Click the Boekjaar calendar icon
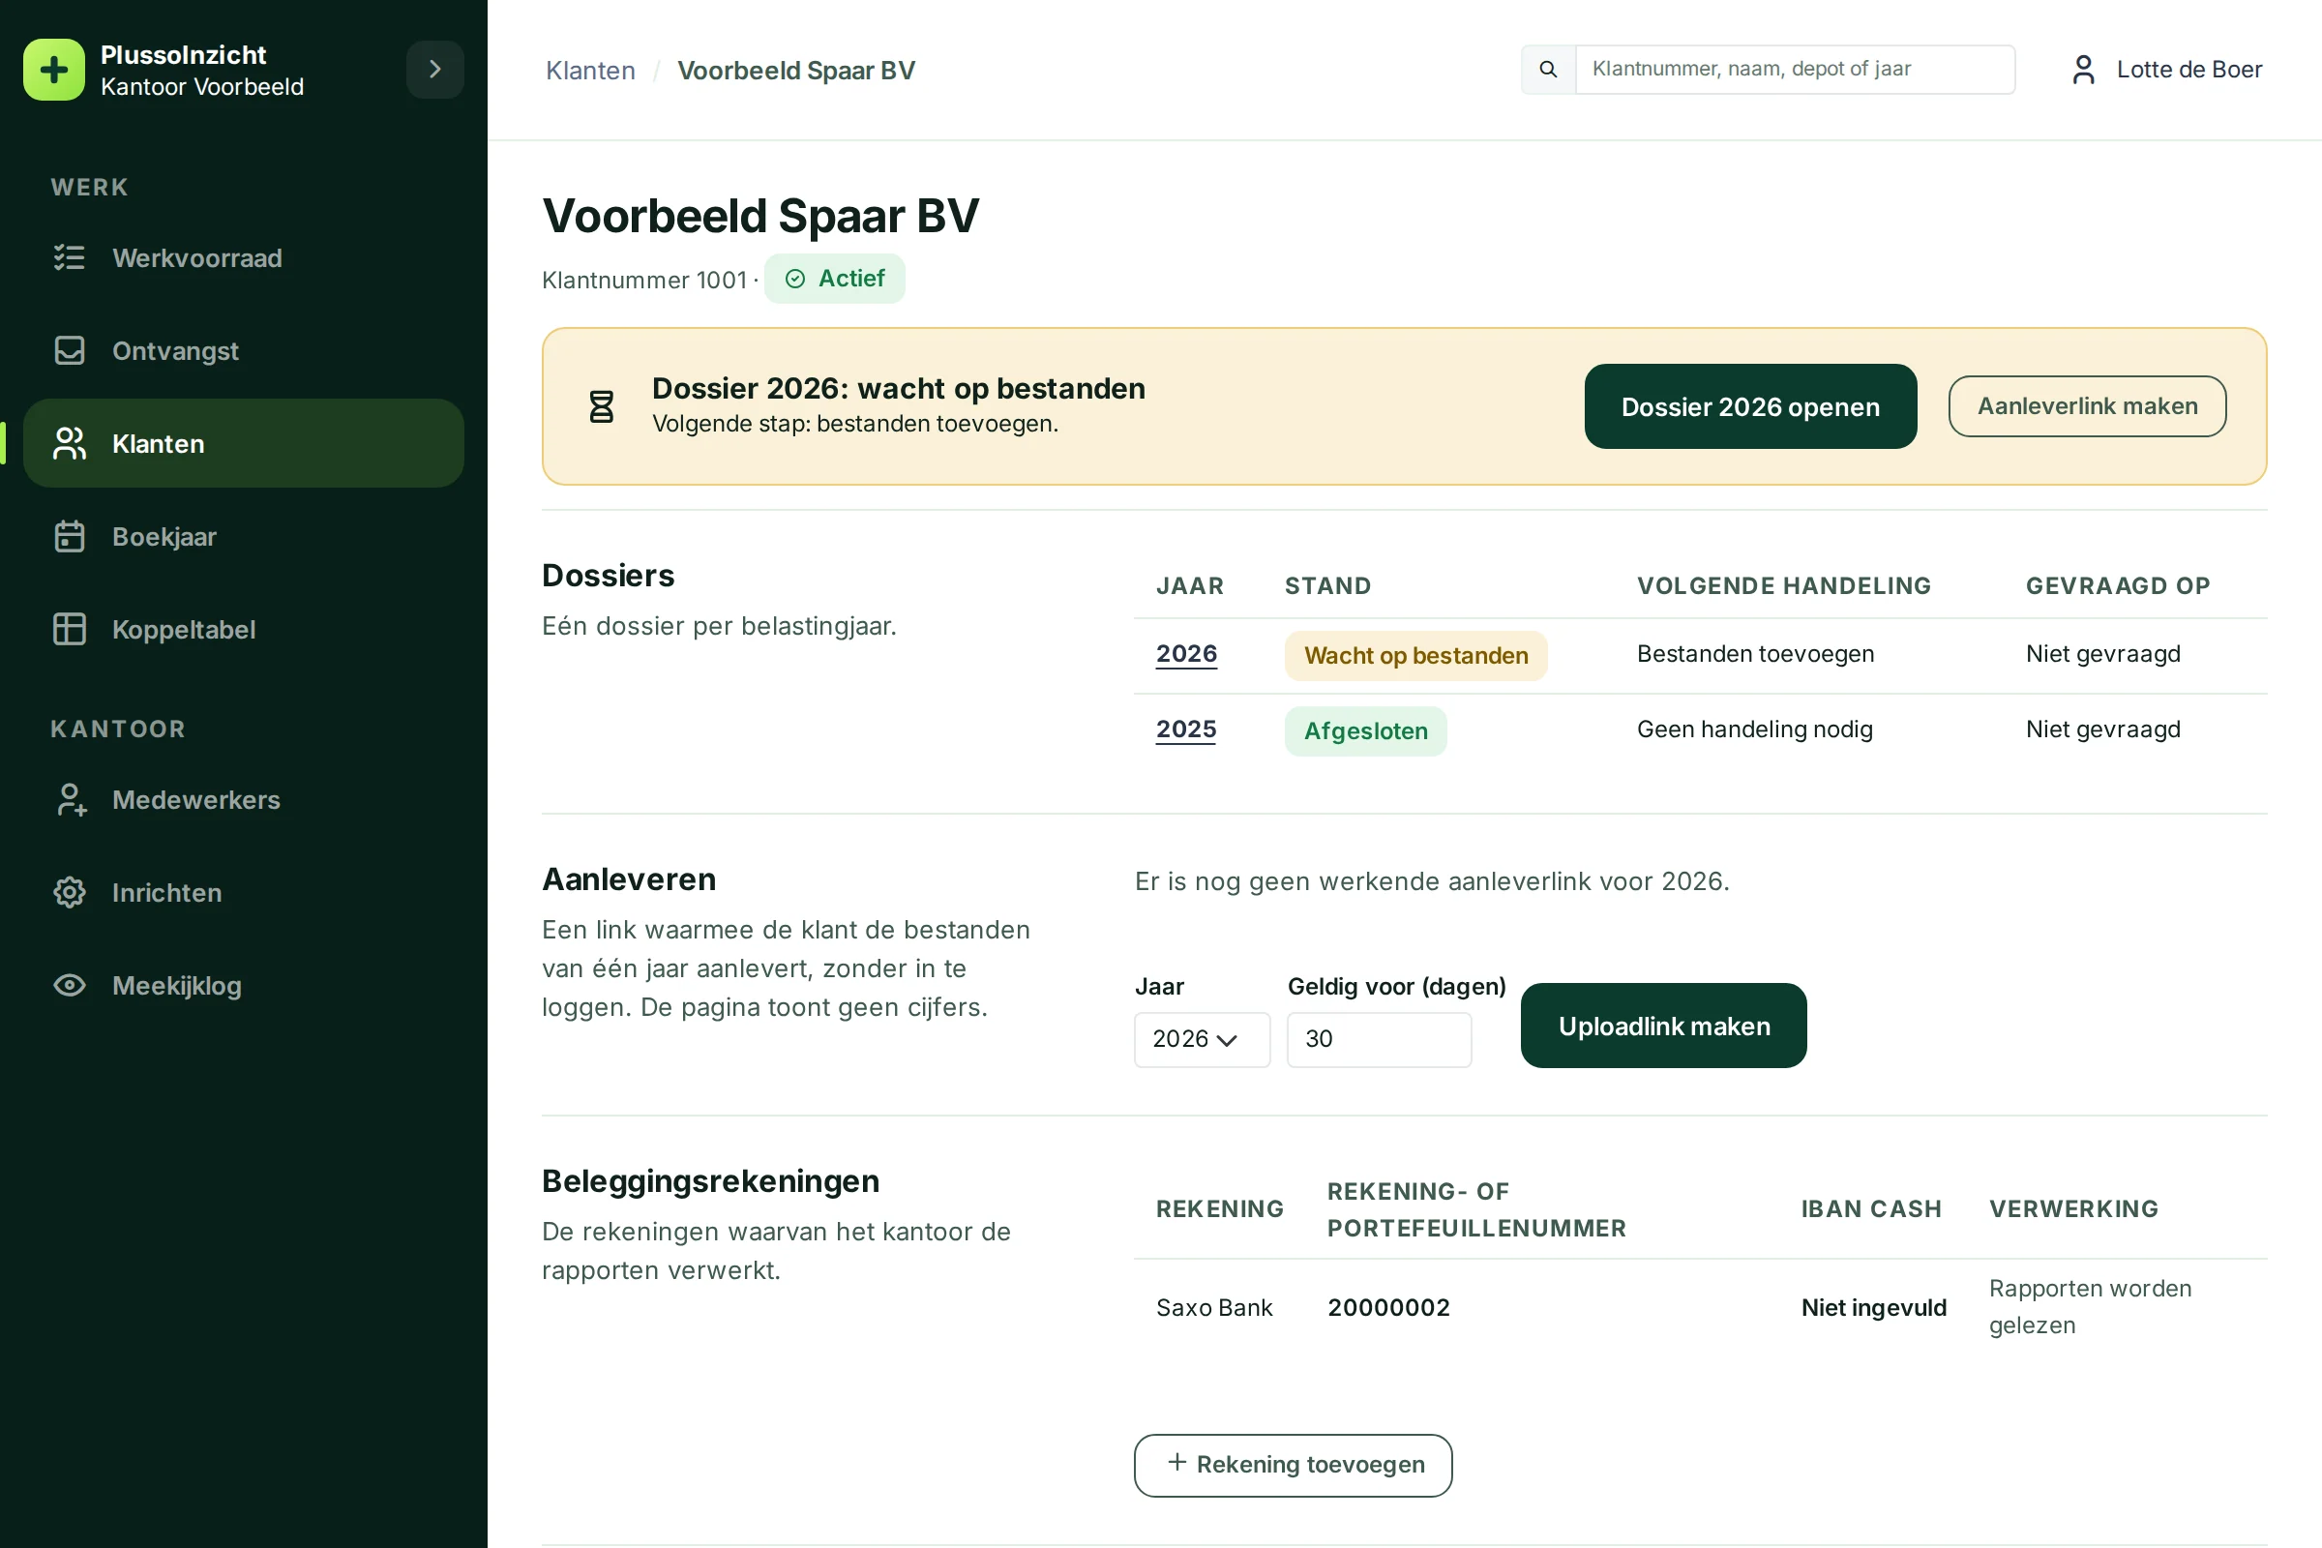Screen dimensions: 2322x1548 tap(69, 536)
